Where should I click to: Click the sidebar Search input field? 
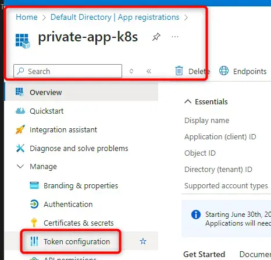(x=67, y=71)
